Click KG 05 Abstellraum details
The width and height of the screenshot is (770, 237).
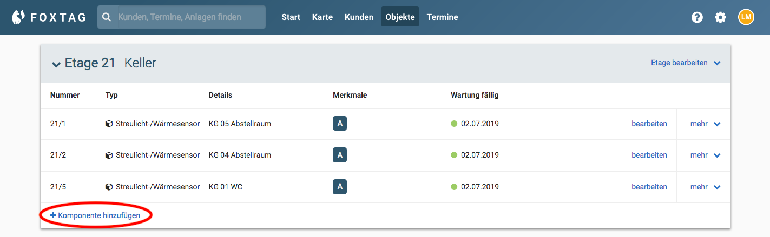tap(240, 124)
